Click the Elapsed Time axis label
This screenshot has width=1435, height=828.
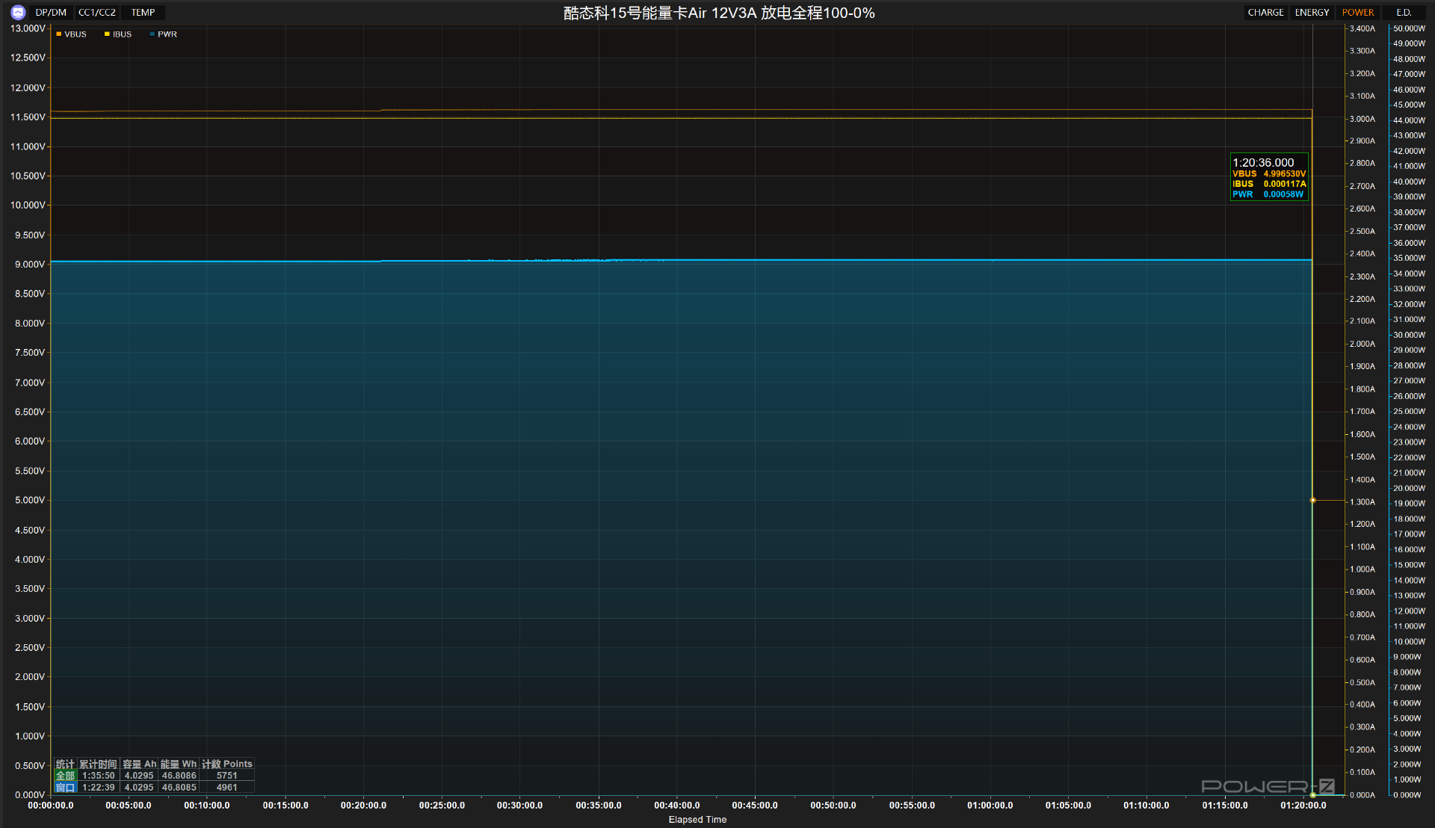tap(697, 820)
